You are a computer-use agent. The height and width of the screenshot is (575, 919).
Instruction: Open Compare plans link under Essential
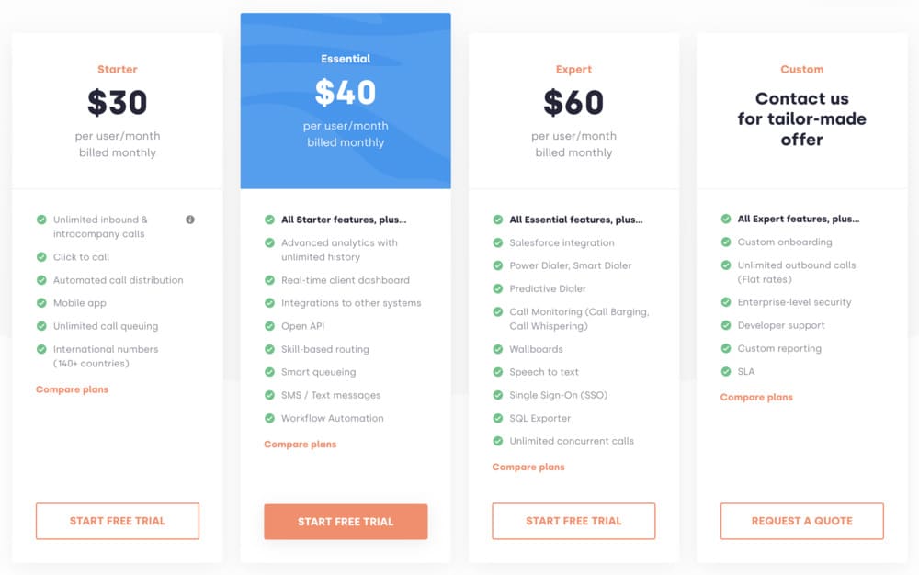301,445
